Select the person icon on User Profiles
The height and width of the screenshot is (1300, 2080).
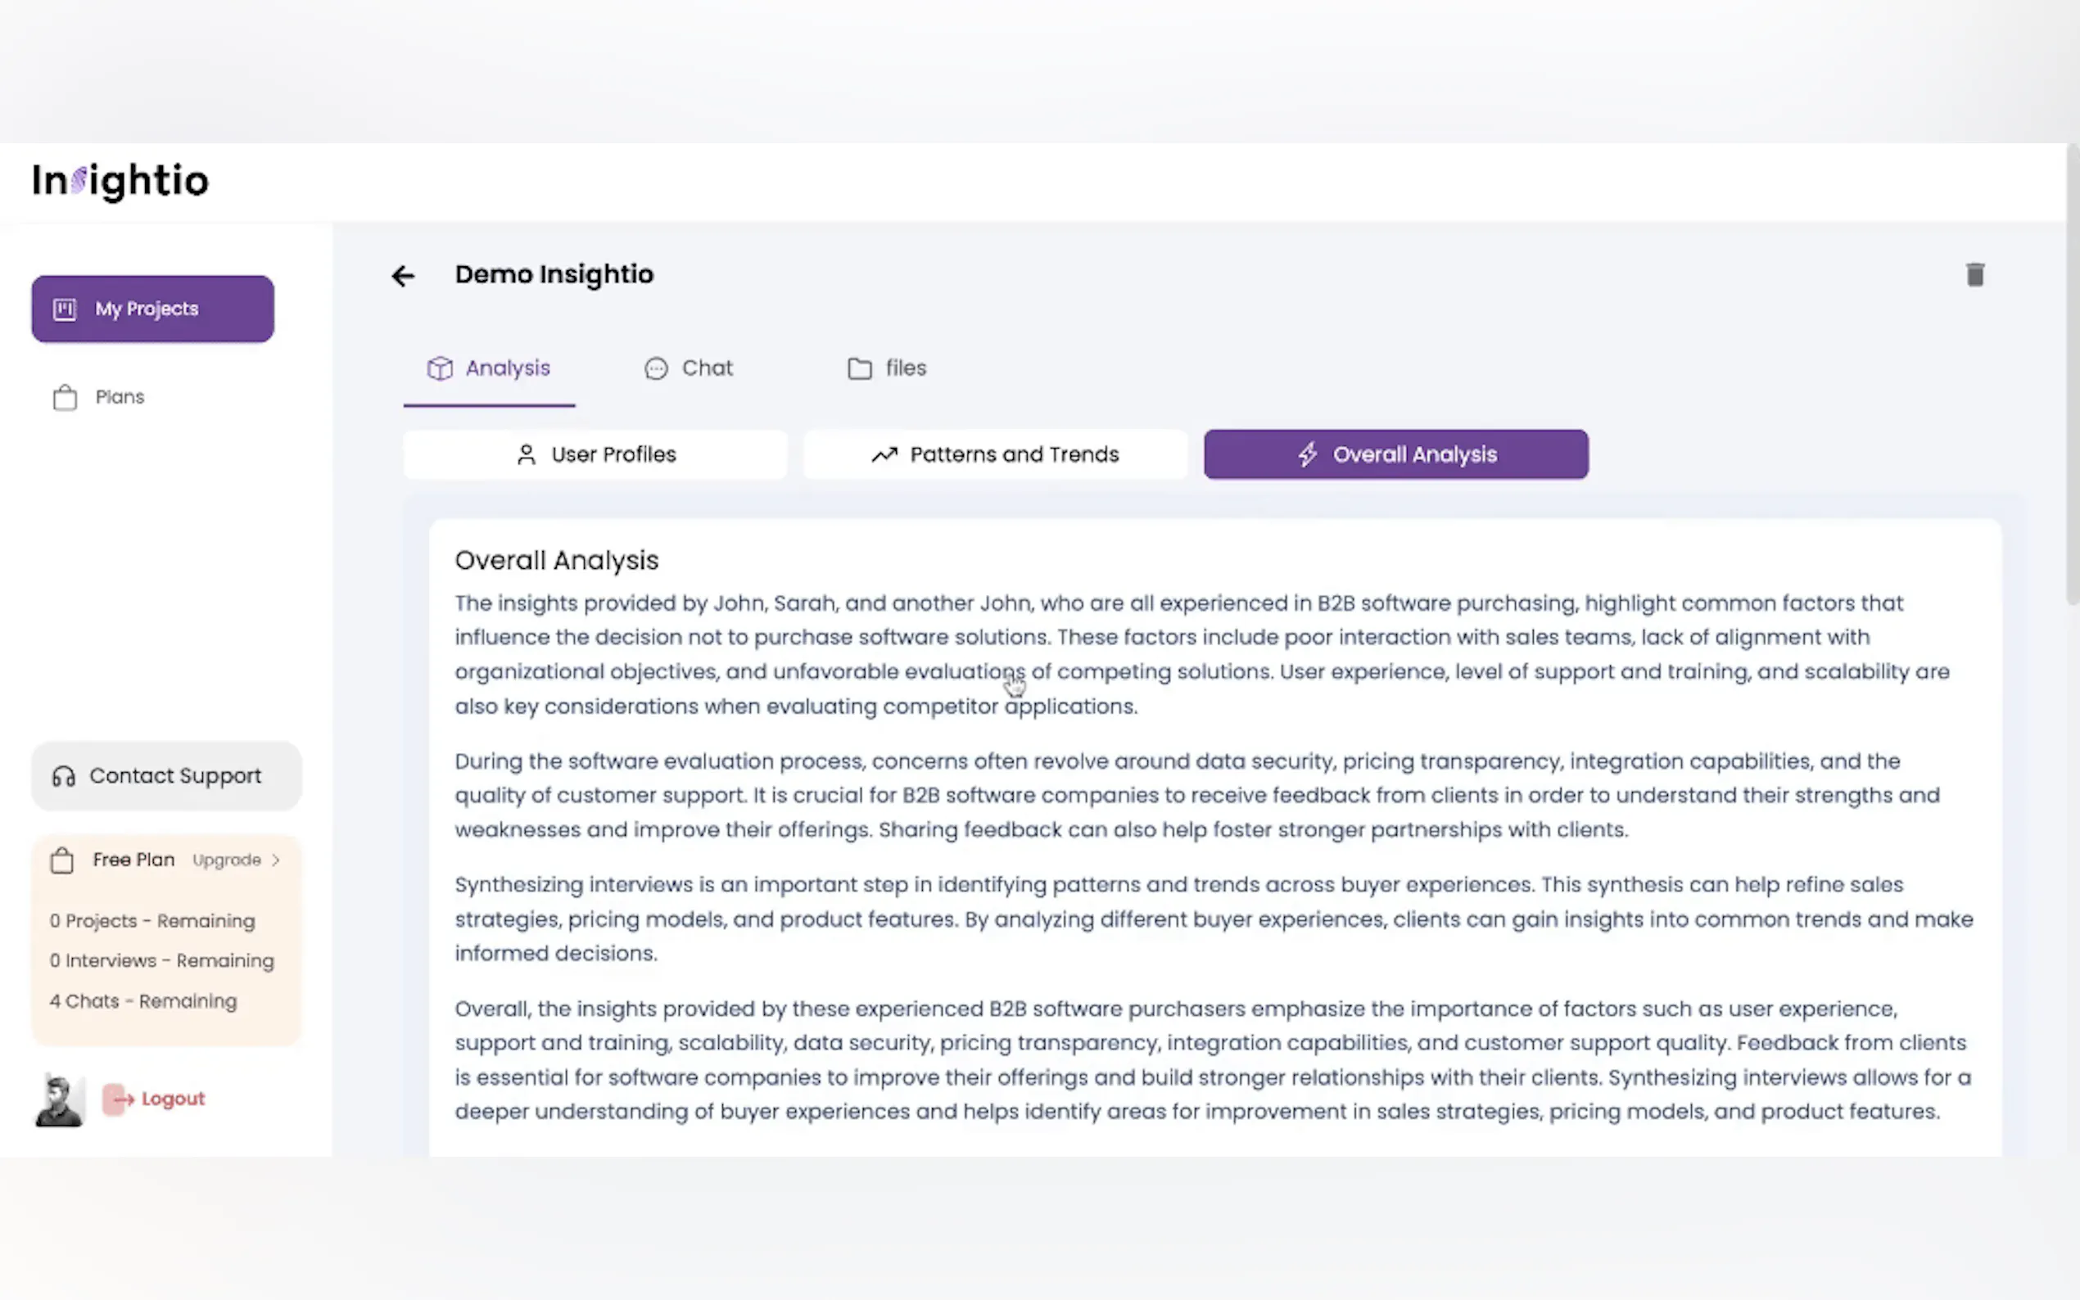[x=527, y=454]
